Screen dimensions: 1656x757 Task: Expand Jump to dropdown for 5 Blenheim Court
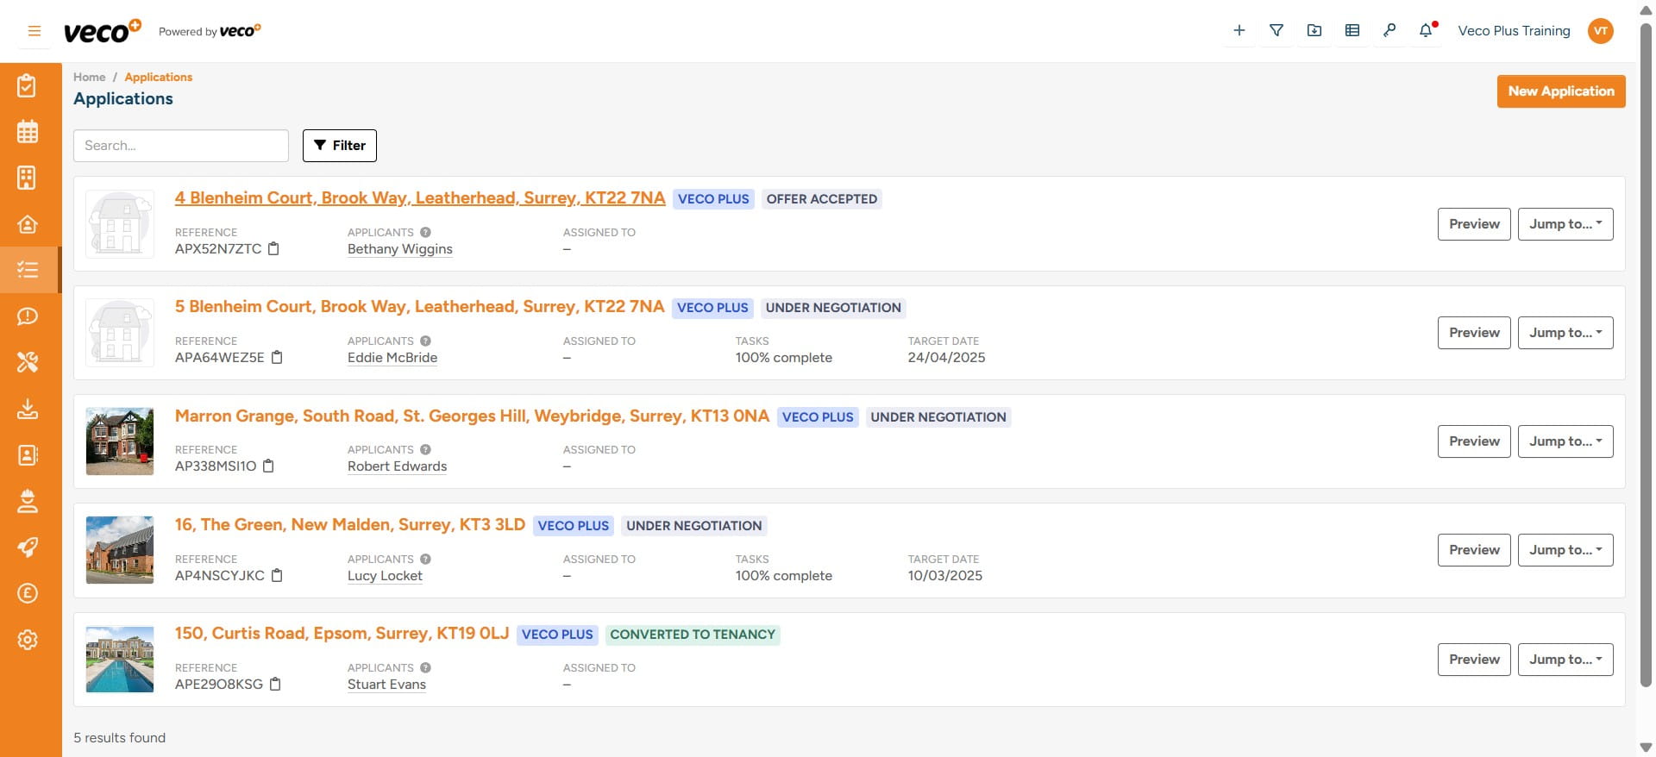1565,333
